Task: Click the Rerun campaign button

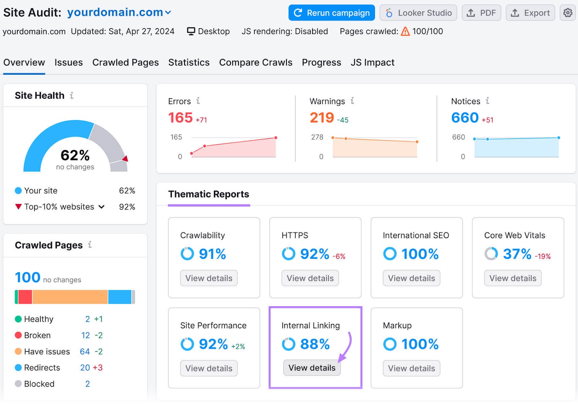Action: click(331, 13)
